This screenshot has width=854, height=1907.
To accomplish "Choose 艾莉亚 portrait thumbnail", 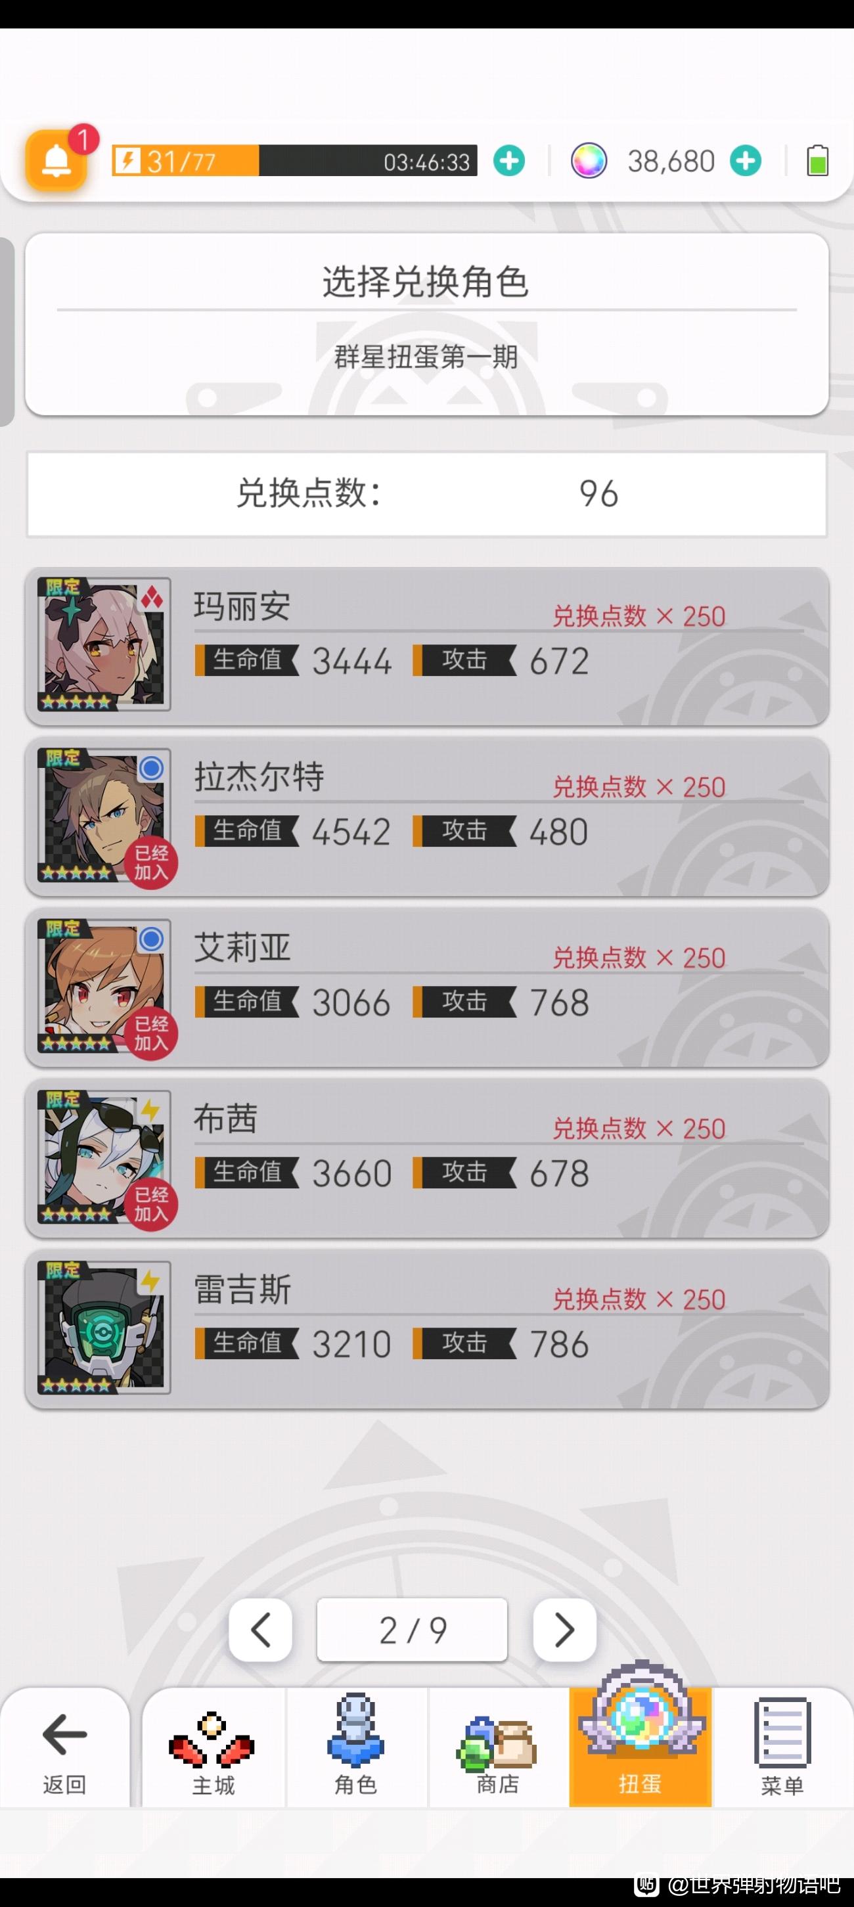I will tap(104, 986).
